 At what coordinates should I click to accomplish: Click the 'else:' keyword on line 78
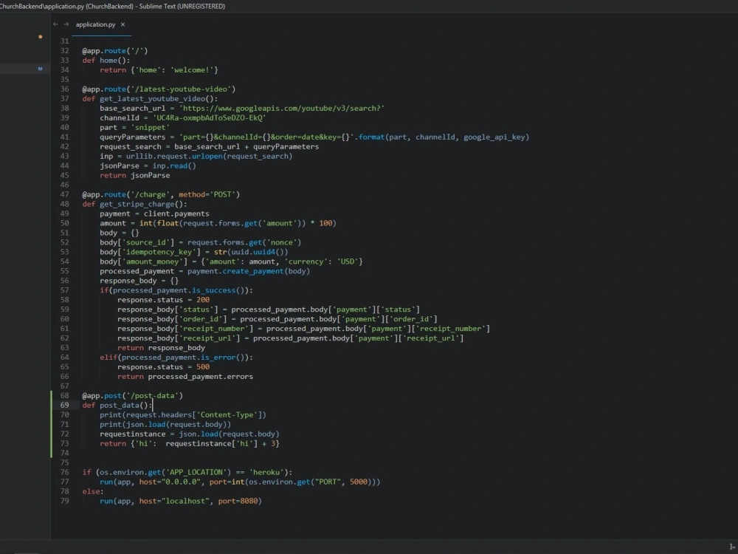(x=93, y=491)
